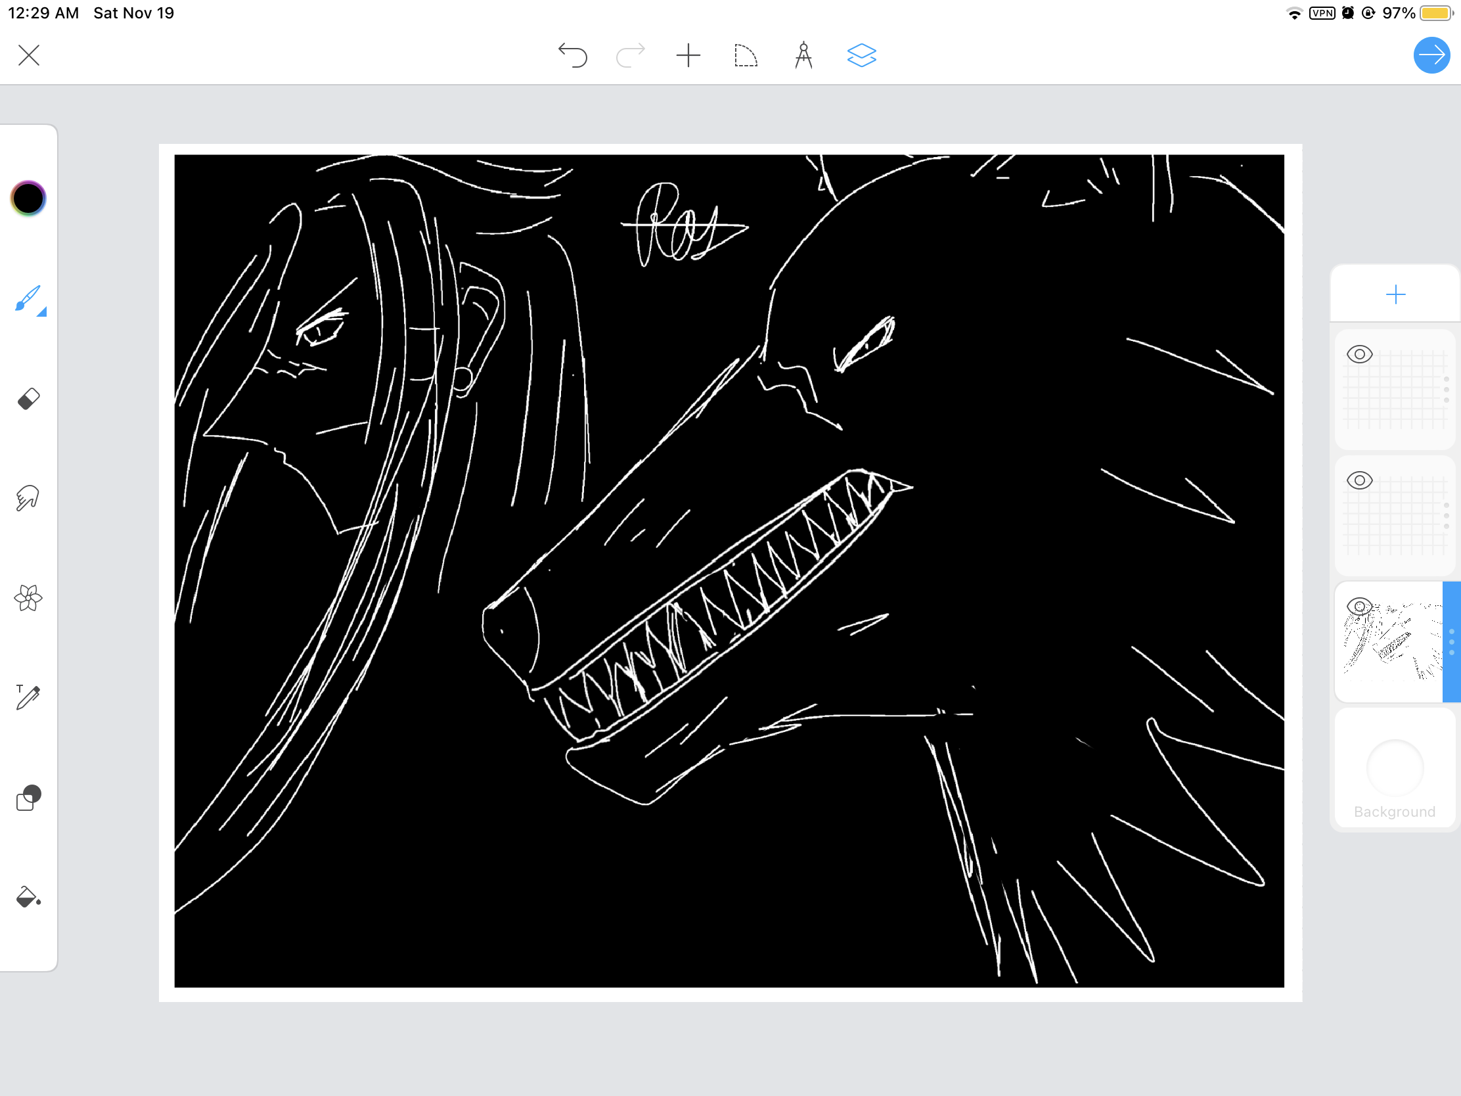Tap the blue arrow next button
The width and height of the screenshot is (1461, 1096).
click(x=1431, y=55)
